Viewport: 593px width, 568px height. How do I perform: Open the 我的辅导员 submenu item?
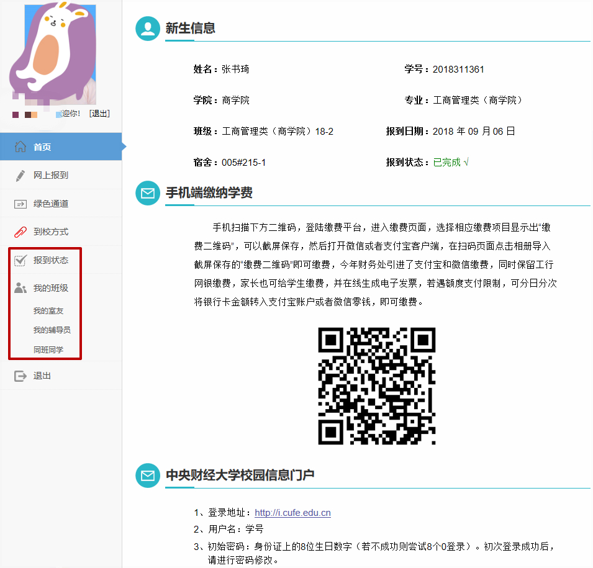point(52,330)
